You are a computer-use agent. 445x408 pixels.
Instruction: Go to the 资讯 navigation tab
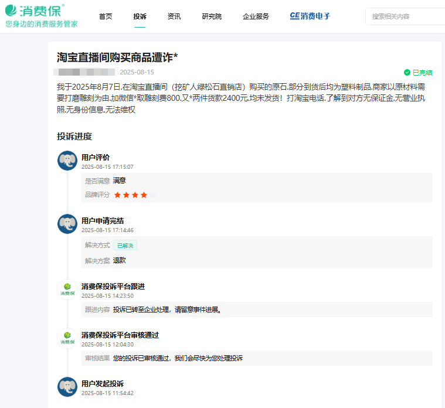click(174, 16)
